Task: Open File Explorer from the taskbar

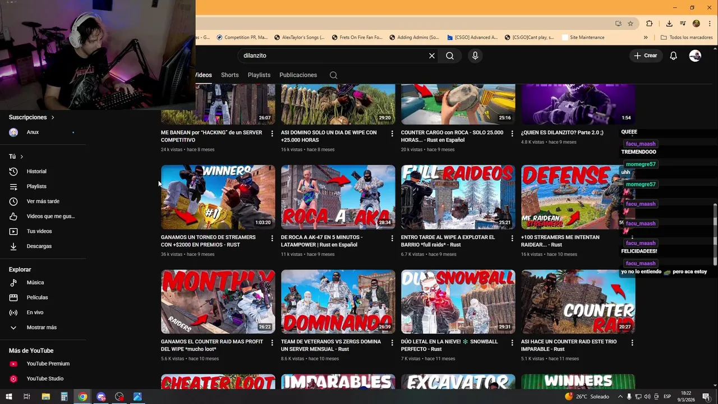Action: pos(46,397)
